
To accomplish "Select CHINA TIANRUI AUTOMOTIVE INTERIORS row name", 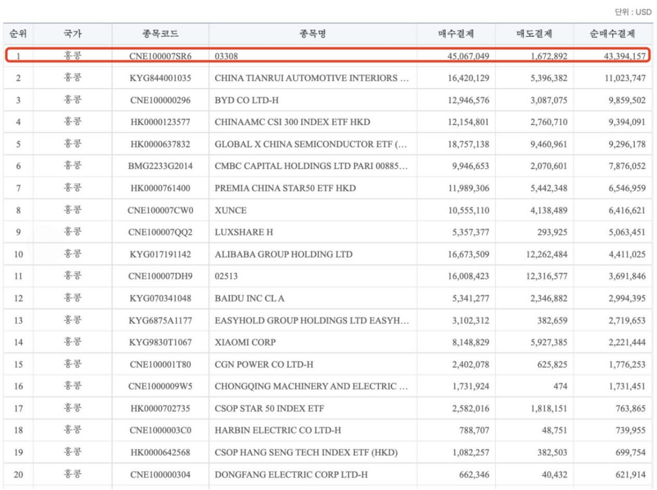I will [311, 78].
